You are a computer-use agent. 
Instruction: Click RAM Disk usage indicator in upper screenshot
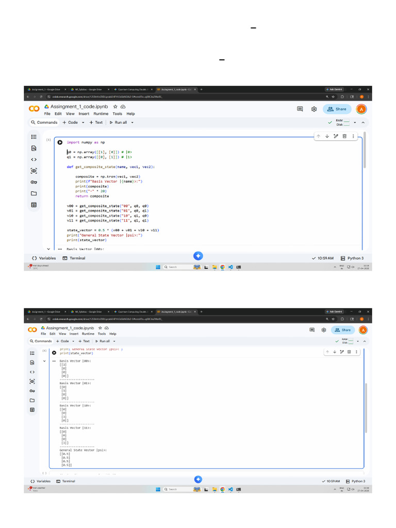click(x=343, y=123)
